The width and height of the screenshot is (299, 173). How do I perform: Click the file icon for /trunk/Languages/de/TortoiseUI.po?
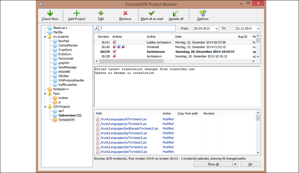[98, 152]
